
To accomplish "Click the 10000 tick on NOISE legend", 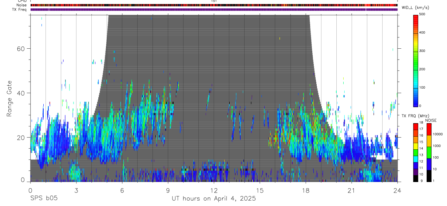I will pos(438,134).
